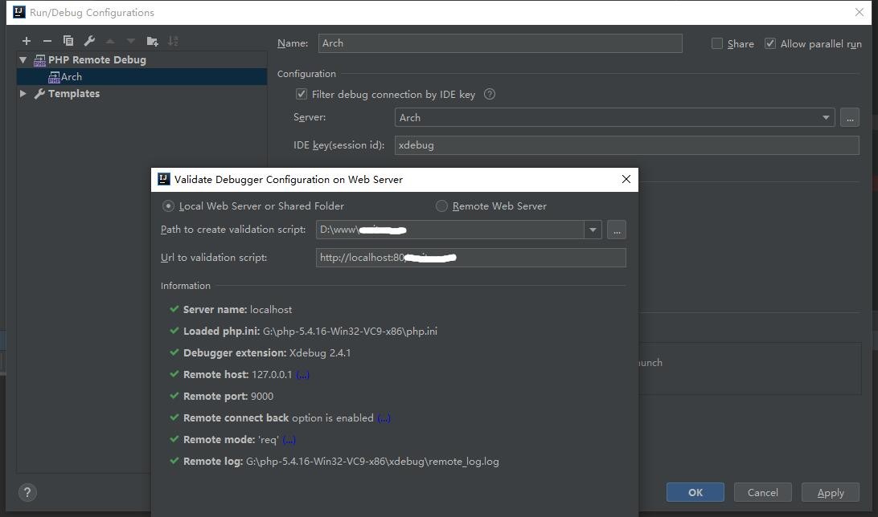Click the Apply button

point(831,492)
